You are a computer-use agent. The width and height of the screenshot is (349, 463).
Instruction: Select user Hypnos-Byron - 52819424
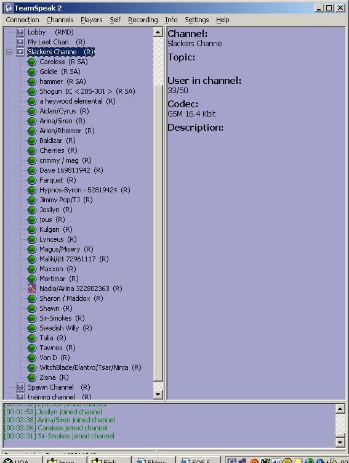(84, 190)
